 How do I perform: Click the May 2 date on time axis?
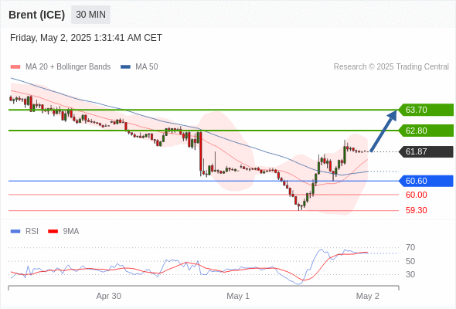coord(368,296)
